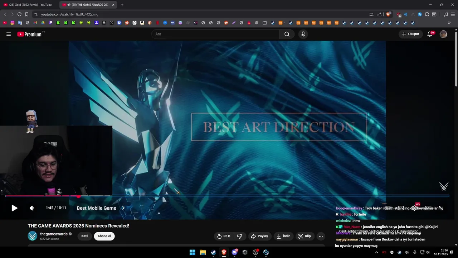
Task: Open the bookmarks folder icon
Action: point(264,23)
